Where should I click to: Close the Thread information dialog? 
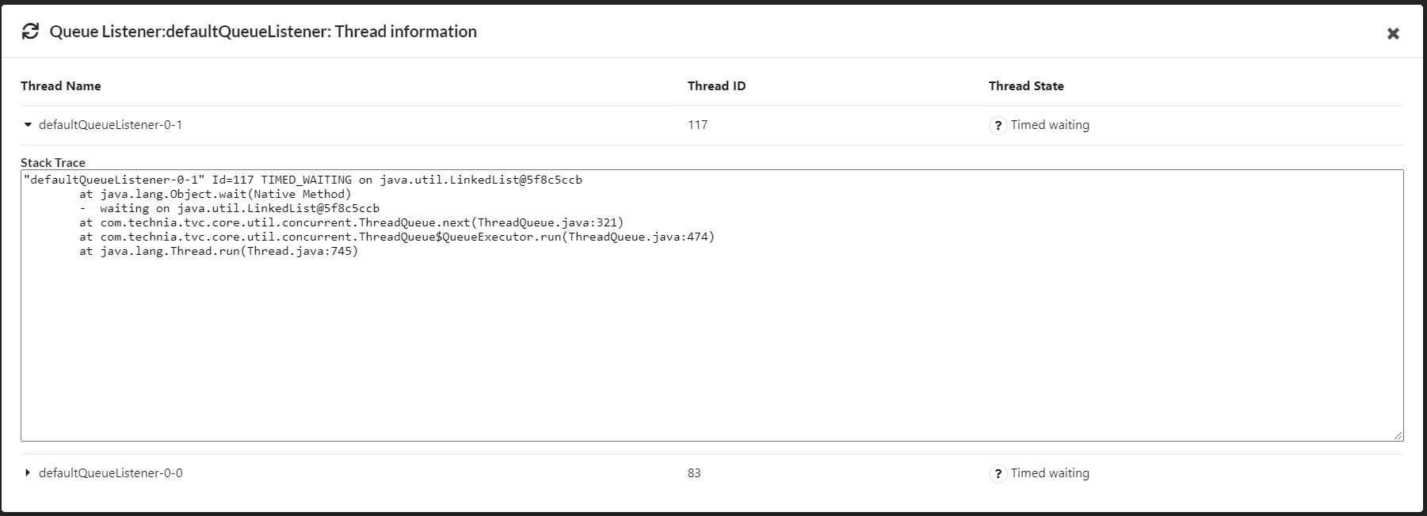coord(1393,33)
